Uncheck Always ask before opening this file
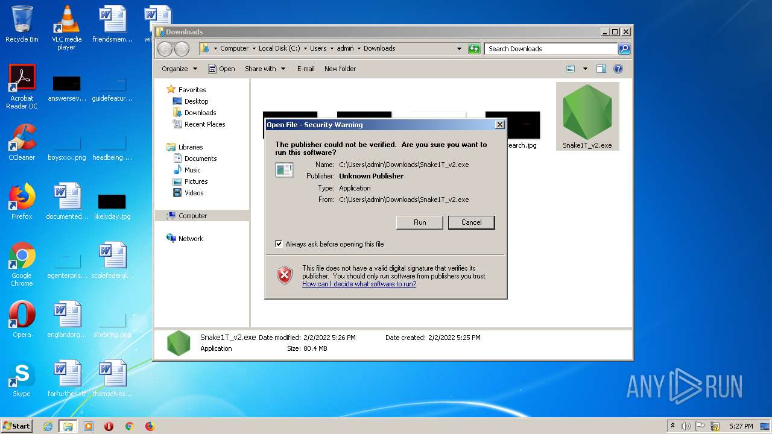 (x=279, y=244)
